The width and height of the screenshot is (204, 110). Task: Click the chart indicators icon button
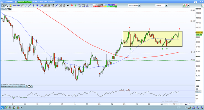185,6
